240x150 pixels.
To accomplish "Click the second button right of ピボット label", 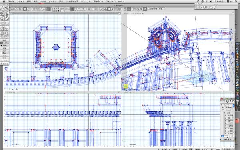I will (67, 8).
